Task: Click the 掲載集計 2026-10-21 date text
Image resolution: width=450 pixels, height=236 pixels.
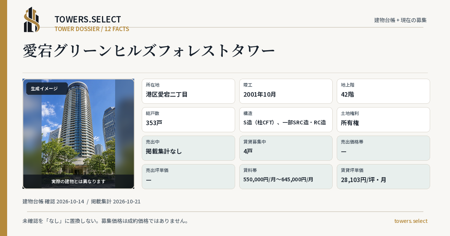Action: coord(116,202)
